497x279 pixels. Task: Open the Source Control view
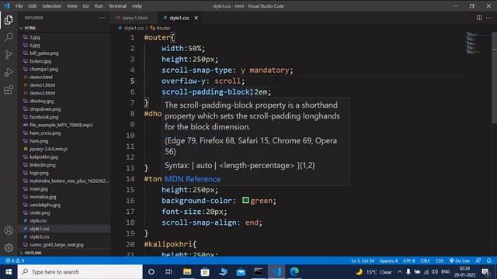(9, 55)
